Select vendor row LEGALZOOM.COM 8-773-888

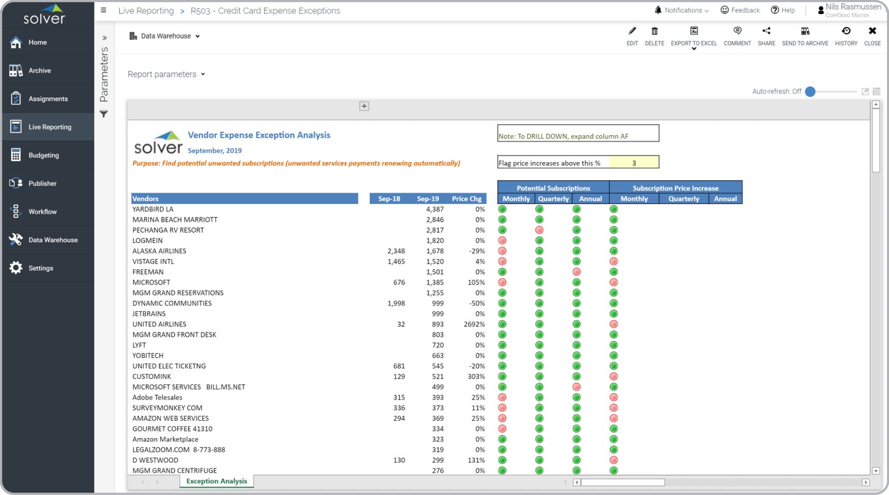click(x=179, y=450)
